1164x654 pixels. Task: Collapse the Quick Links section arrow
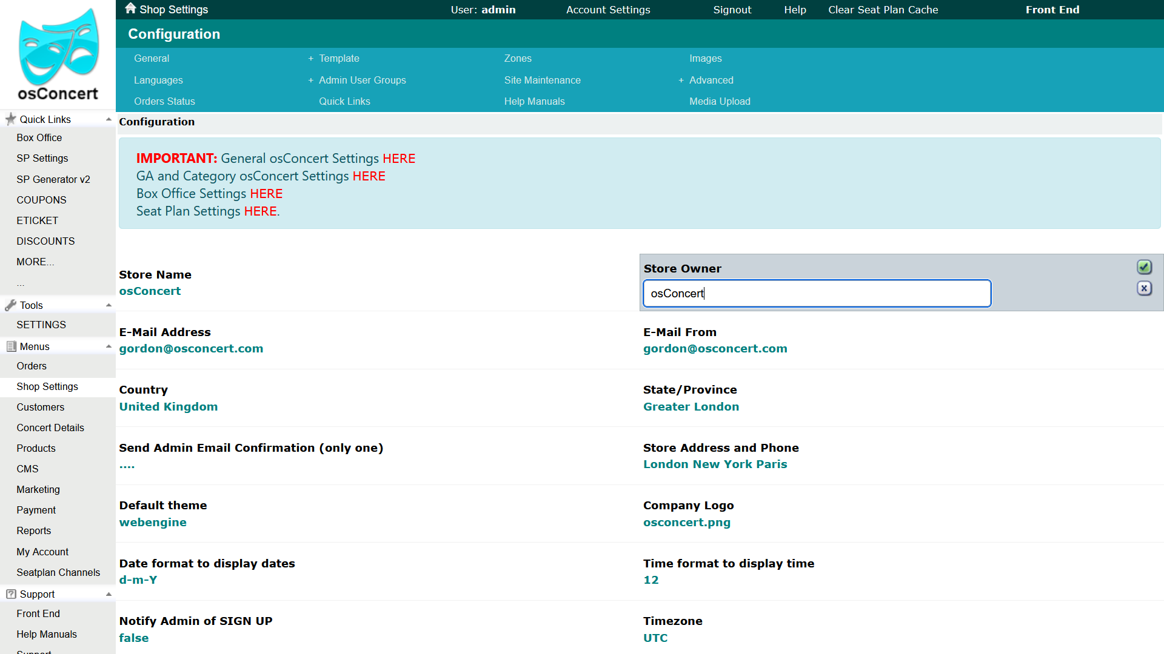[x=109, y=119]
